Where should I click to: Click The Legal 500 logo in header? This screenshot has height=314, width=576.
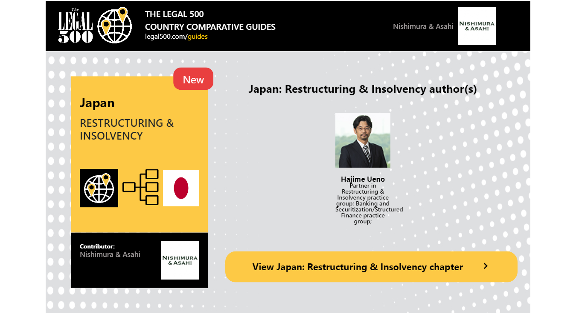click(x=75, y=26)
